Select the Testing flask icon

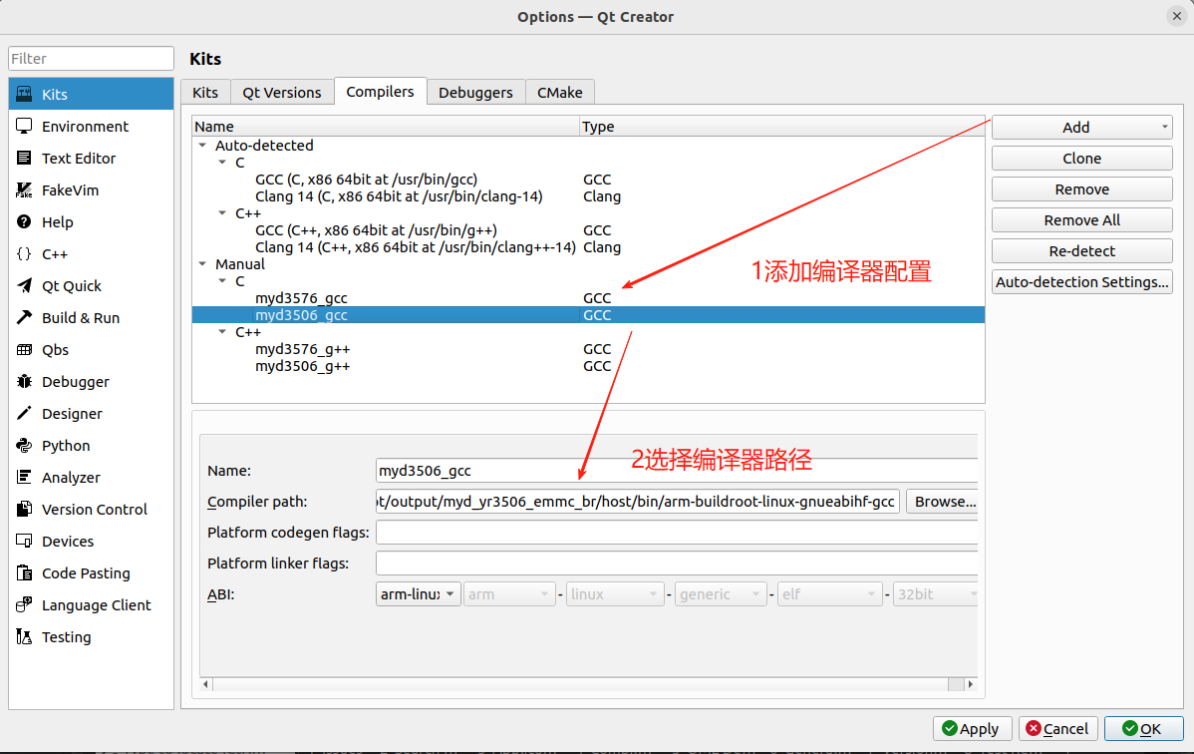point(24,636)
